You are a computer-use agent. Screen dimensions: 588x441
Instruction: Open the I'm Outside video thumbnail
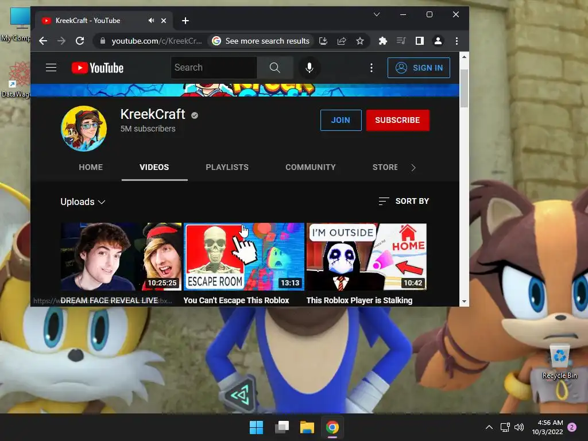366,257
